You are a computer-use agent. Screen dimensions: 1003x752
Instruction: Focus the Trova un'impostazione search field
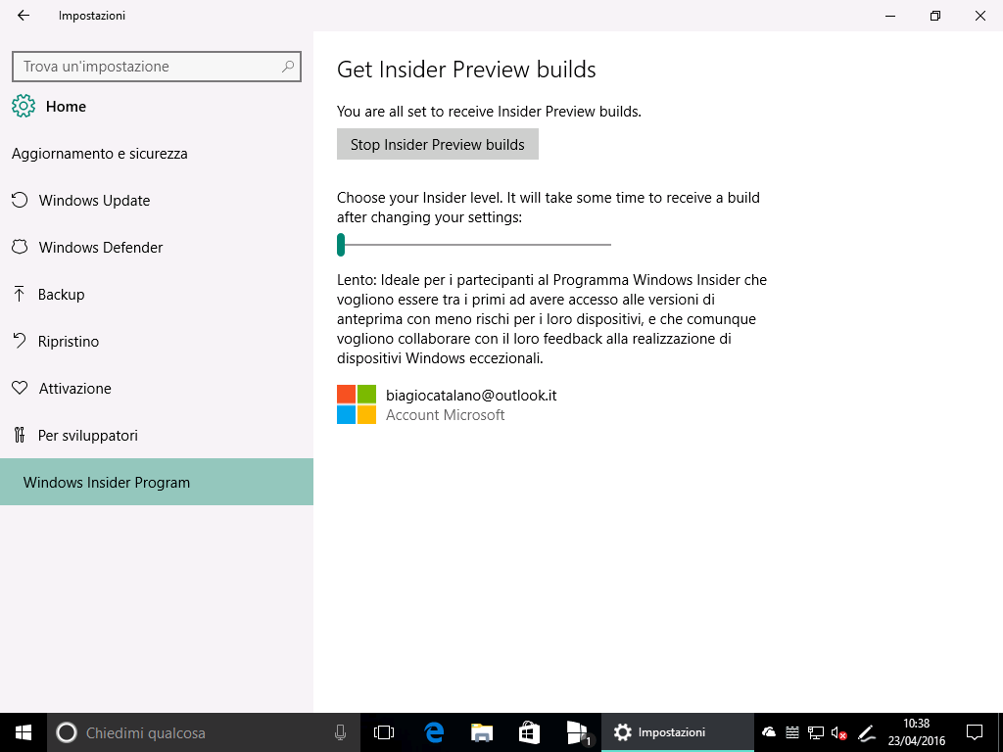pyautogui.click(x=157, y=66)
